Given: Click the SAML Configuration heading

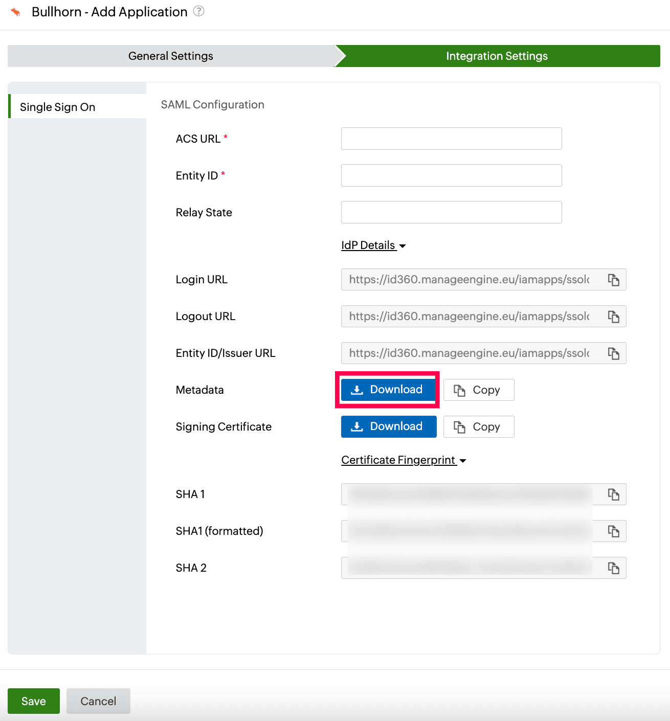Looking at the screenshot, I should (213, 104).
